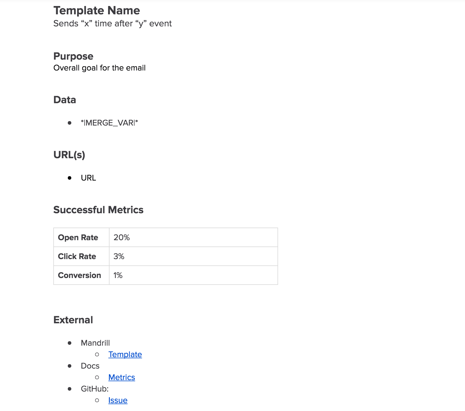The width and height of the screenshot is (465, 411).
Task: Click the Sends "x" time subtitle line
Action: (x=112, y=24)
